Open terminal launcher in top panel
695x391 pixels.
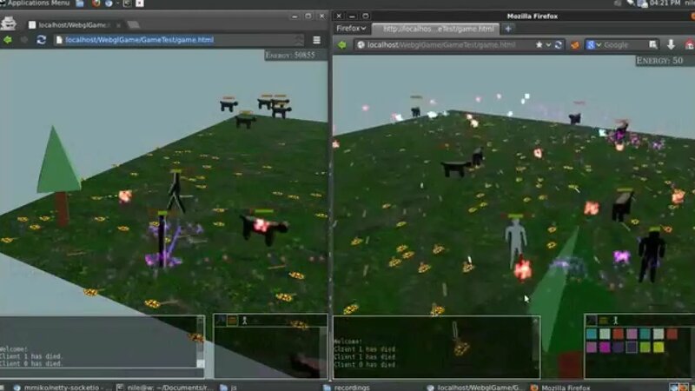coord(127,3)
